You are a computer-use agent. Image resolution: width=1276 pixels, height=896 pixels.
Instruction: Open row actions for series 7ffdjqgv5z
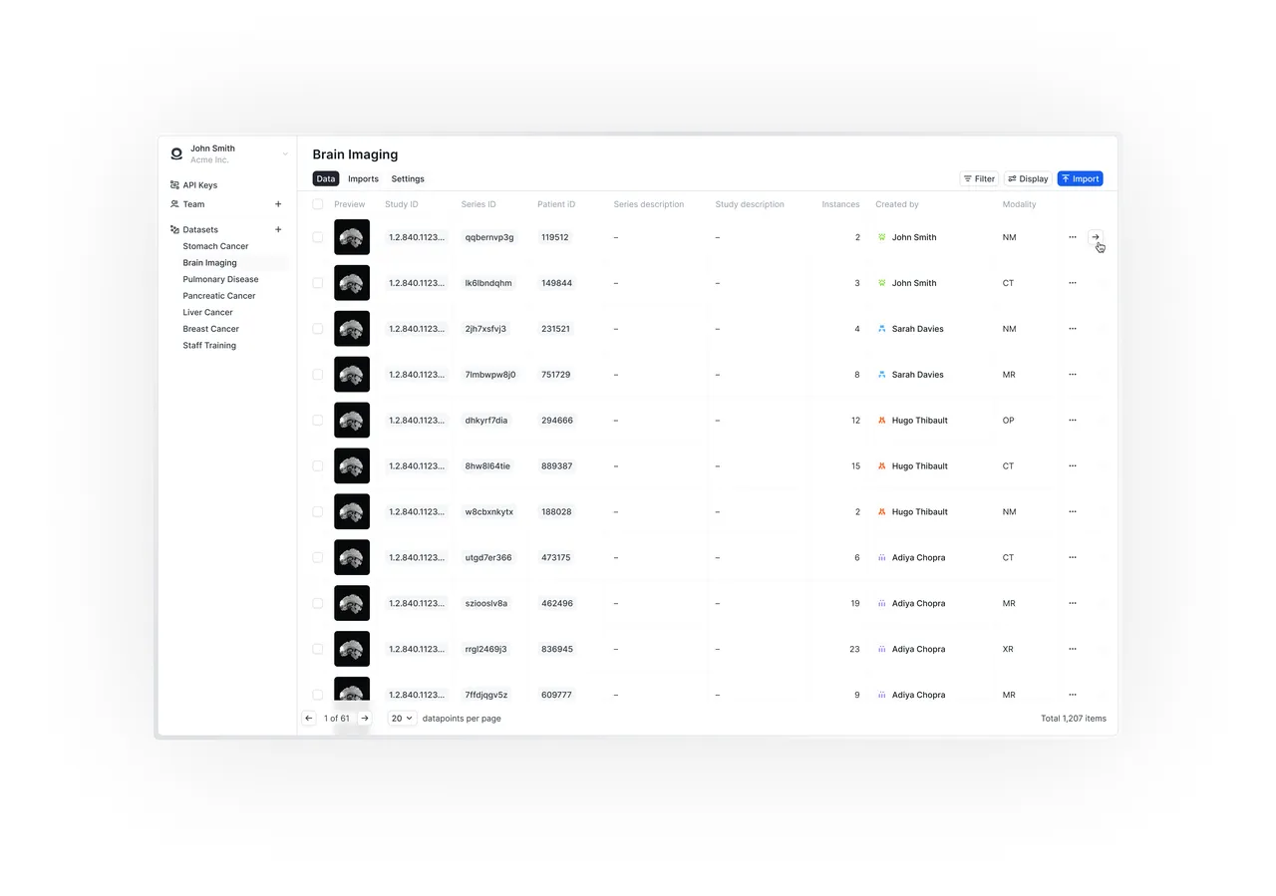pos(1073,695)
